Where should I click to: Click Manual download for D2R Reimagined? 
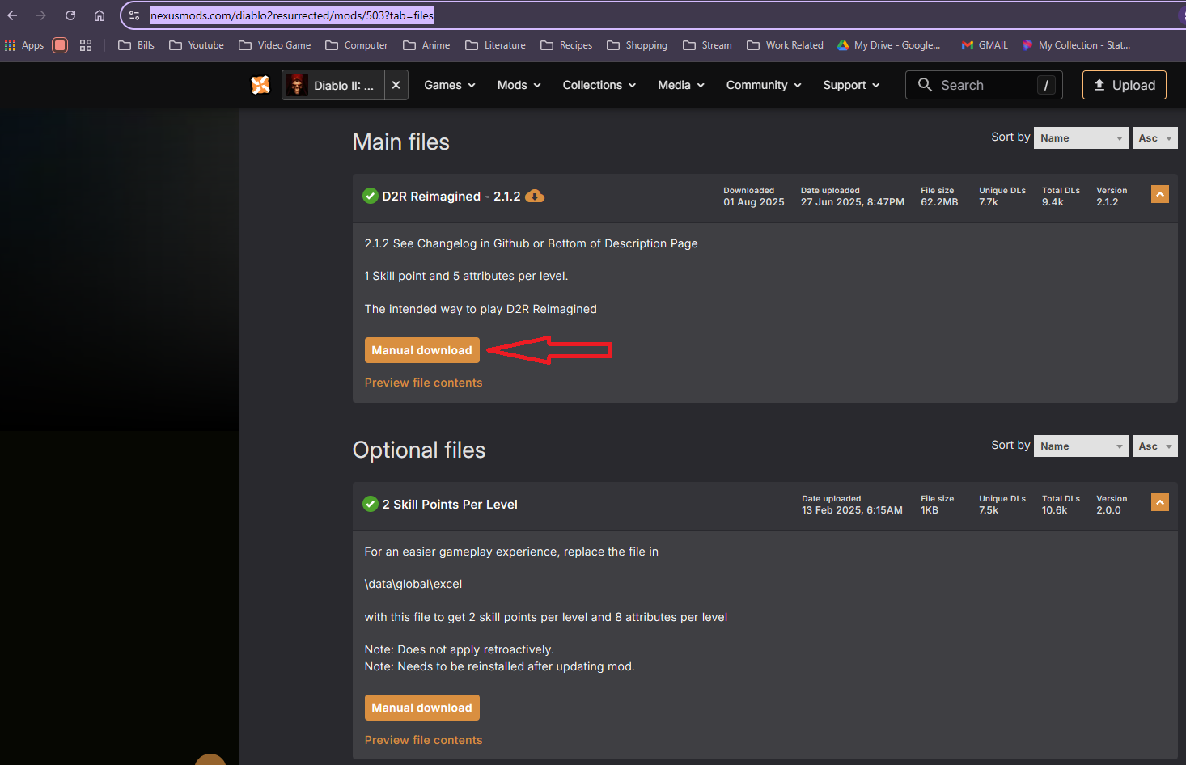(x=422, y=350)
